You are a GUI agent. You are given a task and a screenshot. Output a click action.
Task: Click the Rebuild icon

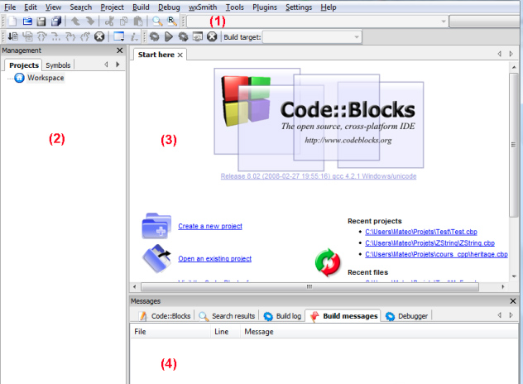(x=198, y=36)
